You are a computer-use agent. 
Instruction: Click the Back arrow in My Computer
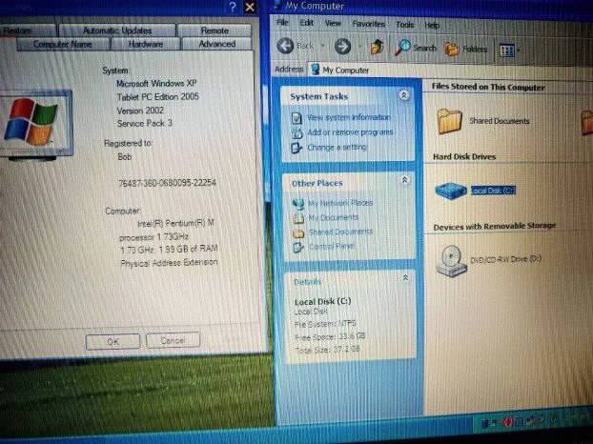point(285,46)
